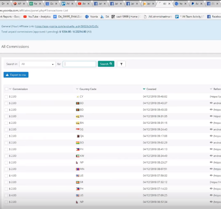Click the filter funnel icon button
This screenshot has width=221, height=209.
point(122,64)
